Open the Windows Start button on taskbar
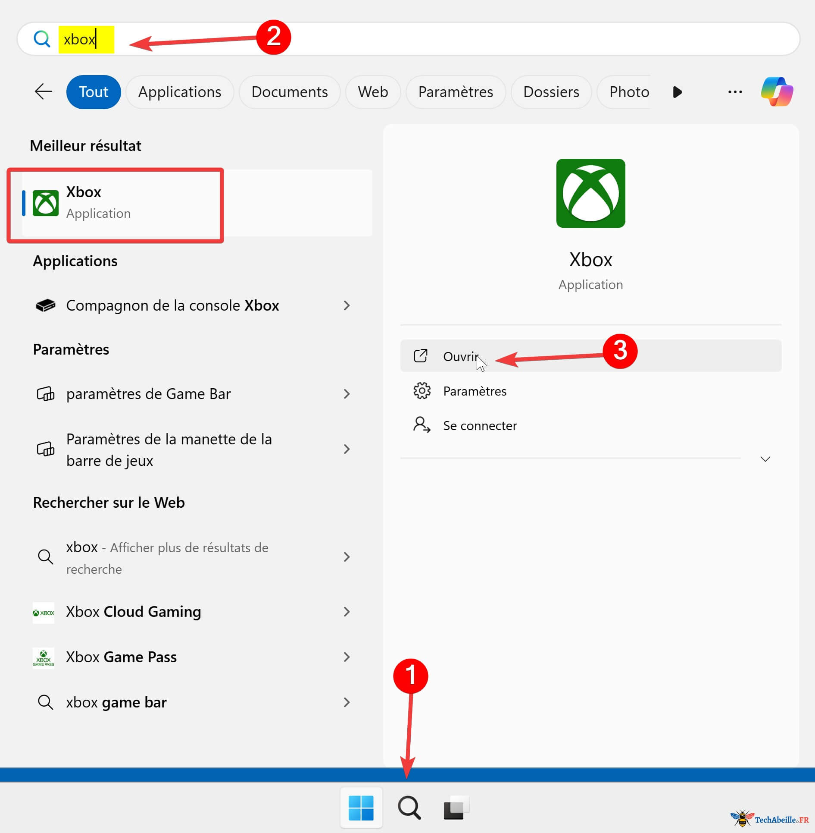The height and width of the screenshot is (833, 815). pyautogui.click(x=361, y=808)
